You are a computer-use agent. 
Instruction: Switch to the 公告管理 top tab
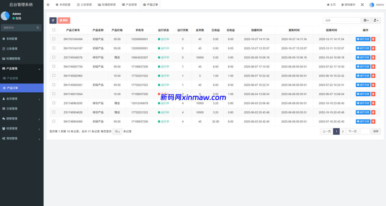pos(84,5)
